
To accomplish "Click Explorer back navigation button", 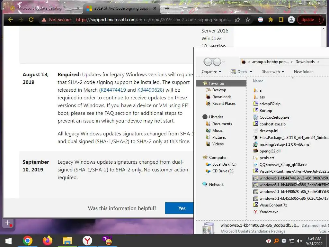I will pos(208,62).
